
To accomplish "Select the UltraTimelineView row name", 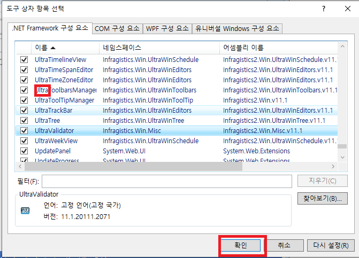I will [60, 60].
